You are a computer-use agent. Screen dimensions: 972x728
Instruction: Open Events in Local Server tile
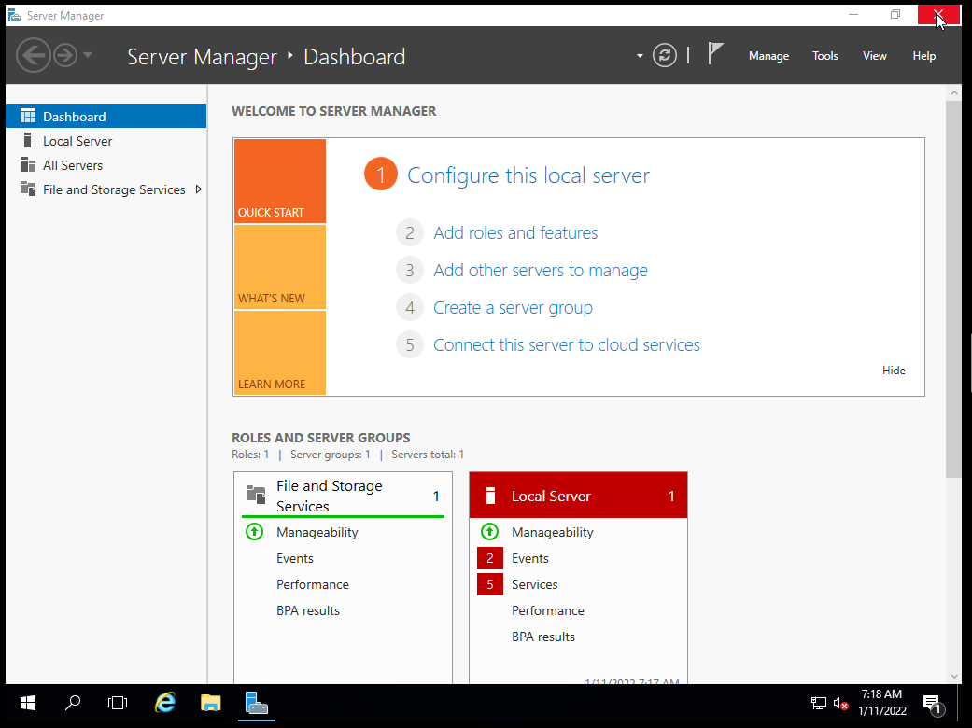pos(530,558)
